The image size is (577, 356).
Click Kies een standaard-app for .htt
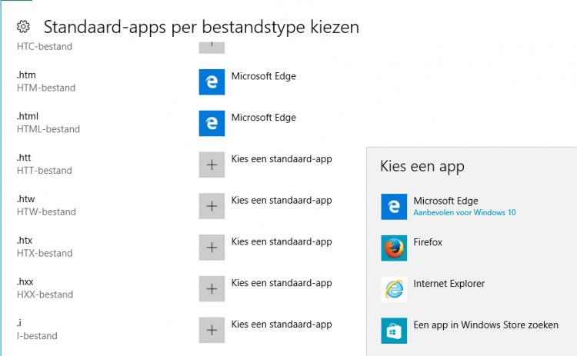pyautogui.click(x=281, y=159)
